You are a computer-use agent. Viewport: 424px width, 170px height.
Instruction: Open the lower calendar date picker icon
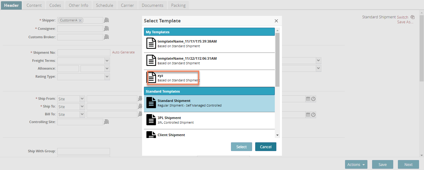(308, 115)
